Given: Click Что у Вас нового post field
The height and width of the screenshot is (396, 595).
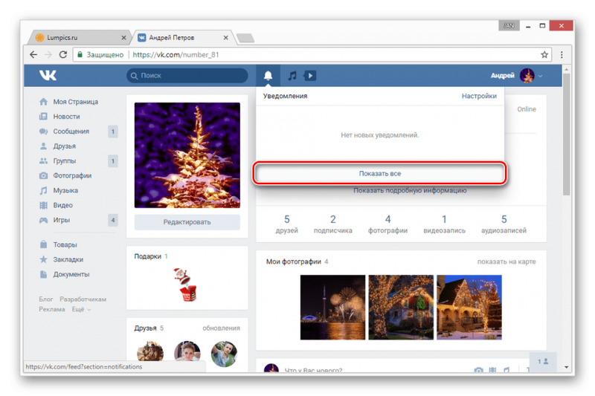Looking at the screenshot, I should point(313,370).
